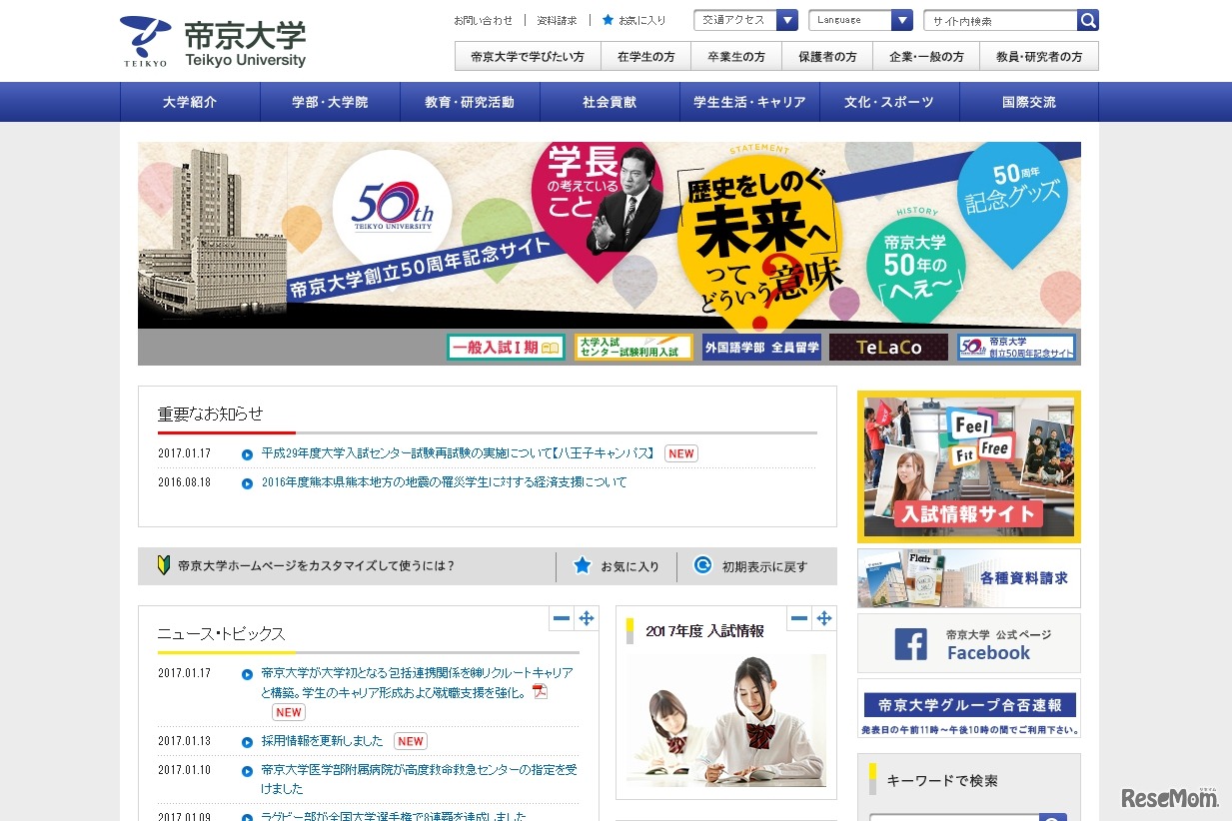Select 教員・研究者の方 tab
This screenshot has height=821, width=1232.
(x=1039, y=57)
